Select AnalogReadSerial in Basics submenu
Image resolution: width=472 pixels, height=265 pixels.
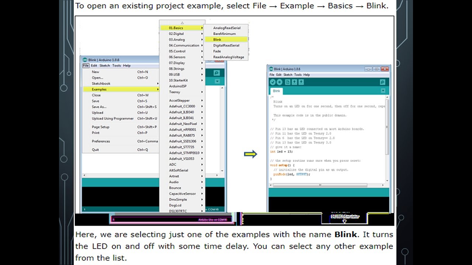[x=226, y=28]
